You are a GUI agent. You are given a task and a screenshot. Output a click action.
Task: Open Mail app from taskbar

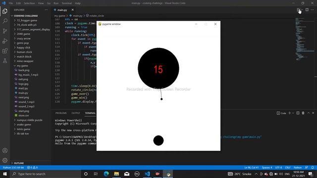(x=127, y=174)
